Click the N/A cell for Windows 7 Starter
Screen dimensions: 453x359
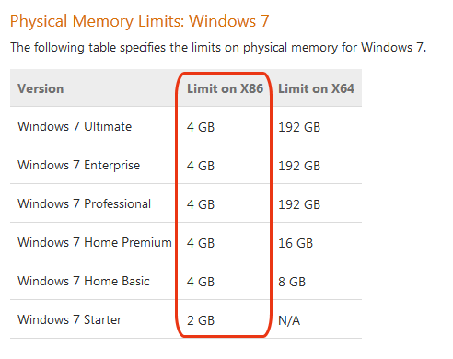289,320
